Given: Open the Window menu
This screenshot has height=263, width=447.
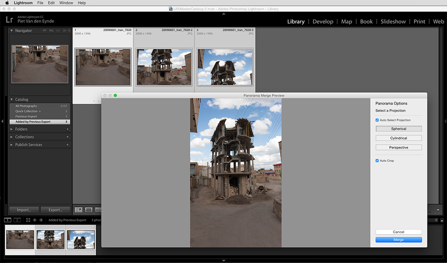Looking at the screenshot, I should click(x=66, y=3).
